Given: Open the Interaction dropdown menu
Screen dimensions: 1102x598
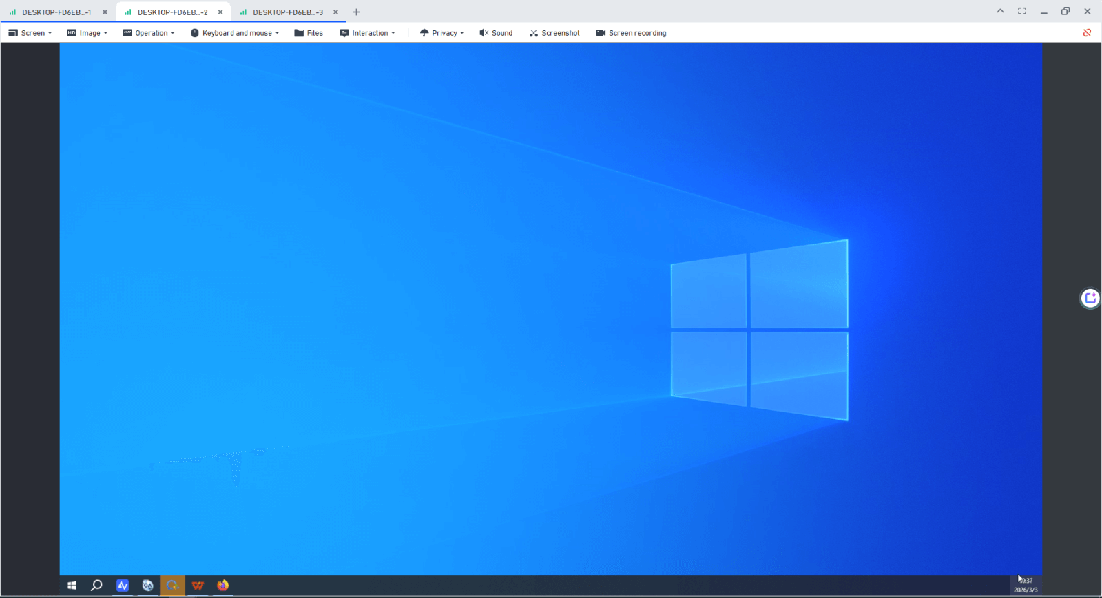Looking at the screenshot, I should (x=368, y=33).
